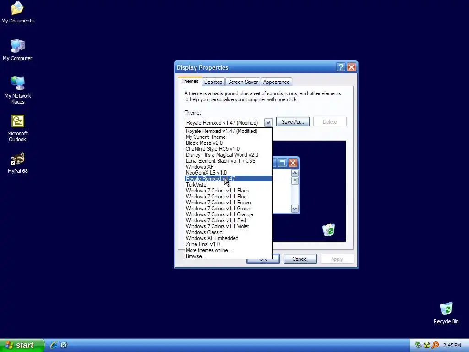This screenshot has width=469, height=352.
Task: Click the magnifier tray icon
Action: point(435,345)
